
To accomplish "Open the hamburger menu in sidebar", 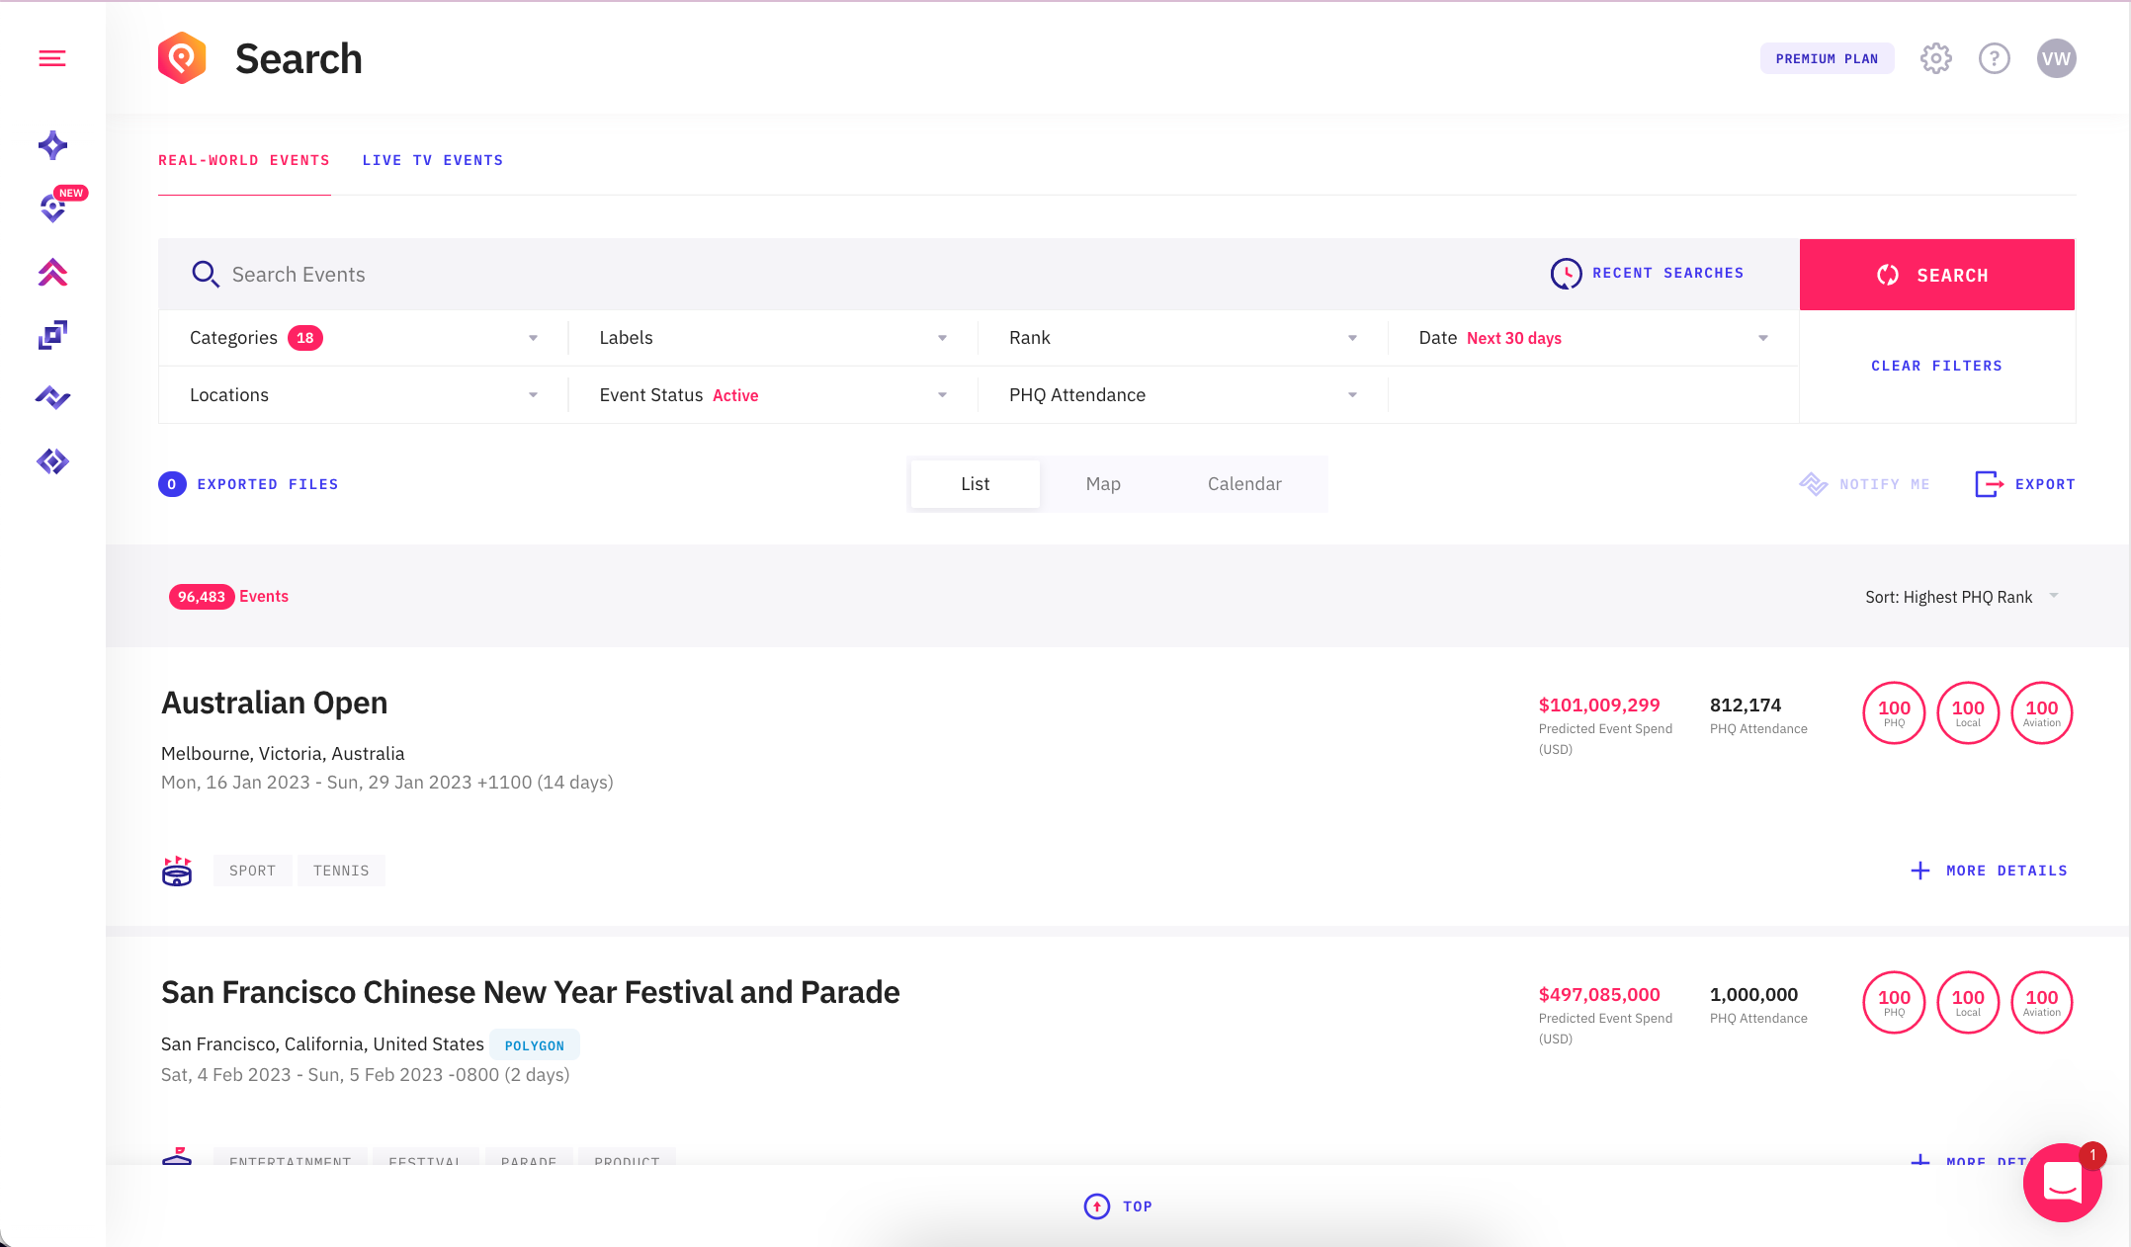I will [x=52, y=59].
